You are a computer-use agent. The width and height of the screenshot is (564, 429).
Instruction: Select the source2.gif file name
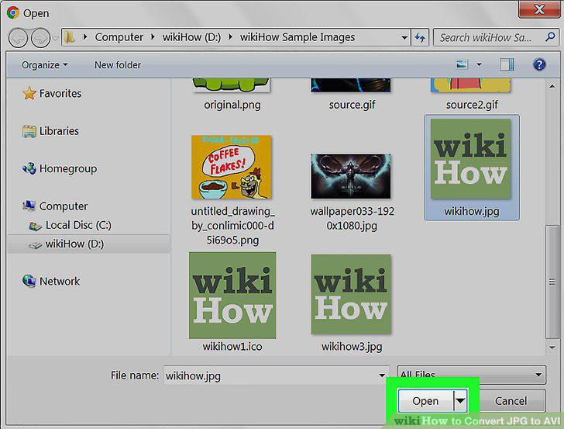click(x=472, y=105)
